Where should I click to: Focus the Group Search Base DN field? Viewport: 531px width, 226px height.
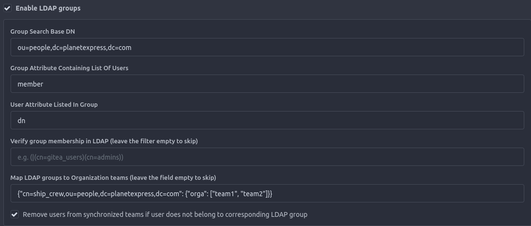coord(267,47)
